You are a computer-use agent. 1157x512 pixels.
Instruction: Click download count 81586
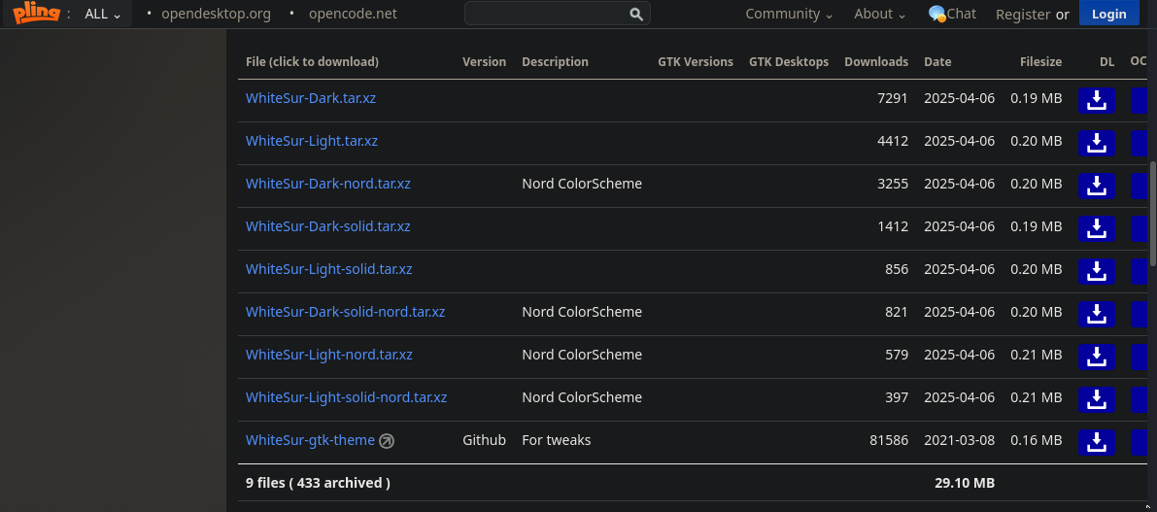889,440
